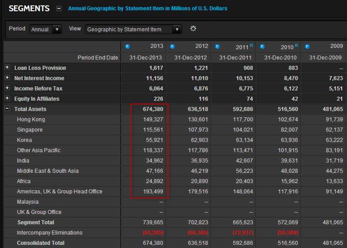Click the Annual Geographic by Statement Item title link
Viewport: 347px width, 248px height.
tap(147, 9)
